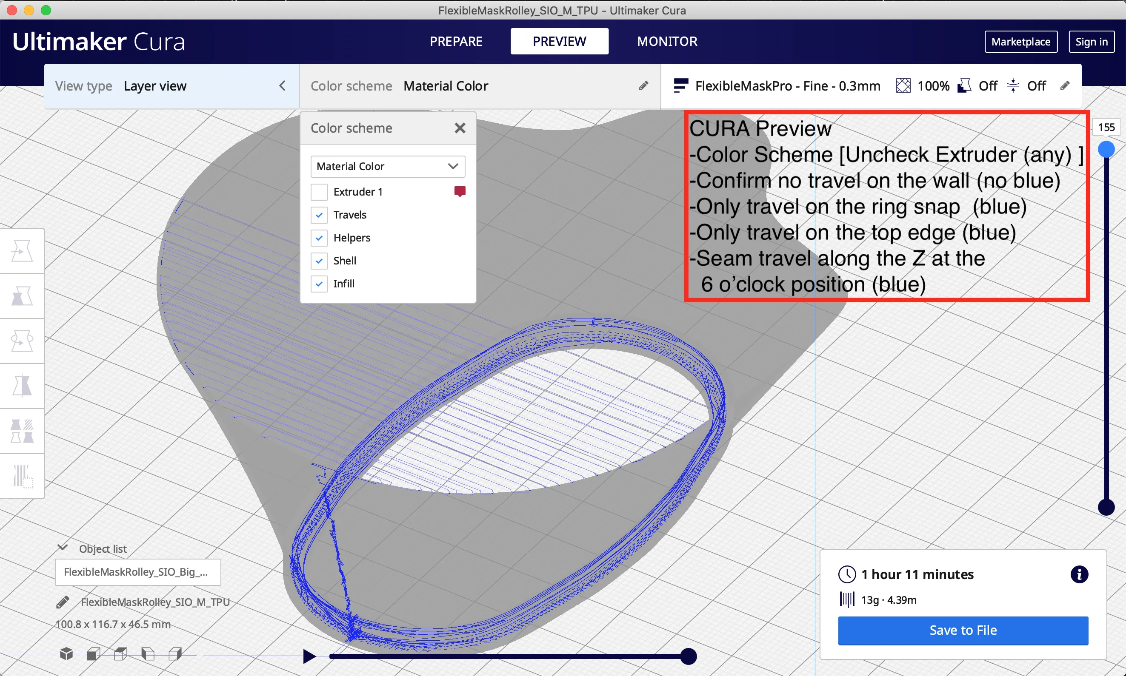Play the layer path simulation

point(309,656)
